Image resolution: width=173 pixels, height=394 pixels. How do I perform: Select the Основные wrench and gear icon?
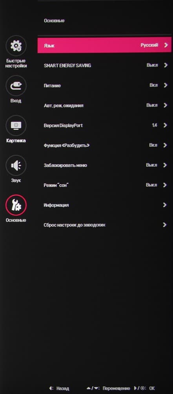pyautogui.click(x=16, y=205)
